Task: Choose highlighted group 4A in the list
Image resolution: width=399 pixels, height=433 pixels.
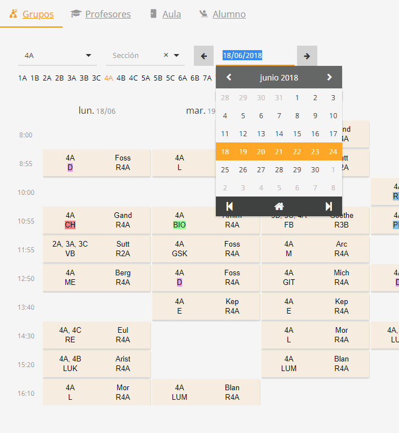Action: [109, 78]
